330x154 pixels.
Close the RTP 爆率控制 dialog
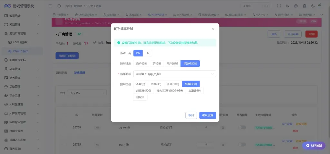point(213,29)
